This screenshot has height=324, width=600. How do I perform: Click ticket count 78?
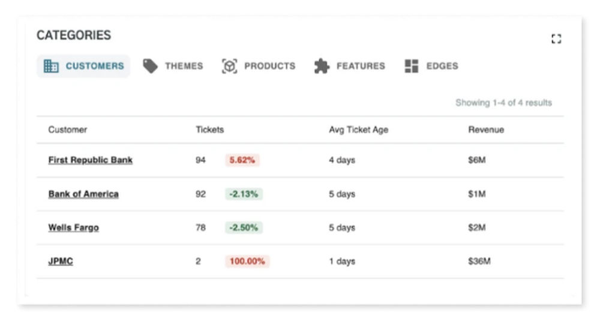[x=200, y=227]
